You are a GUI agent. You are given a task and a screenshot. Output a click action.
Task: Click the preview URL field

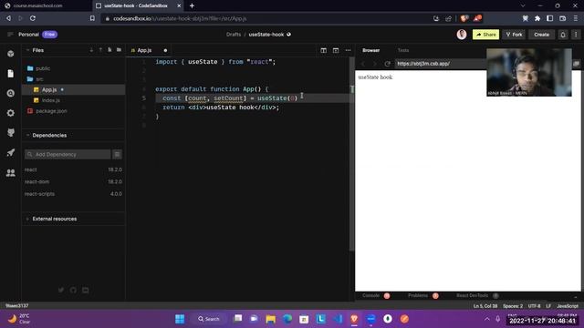442,64
